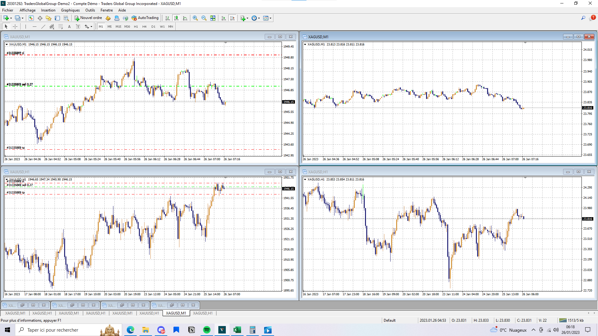Tile chart windows with the grid icon
This screenshot has height=336, width=598.
click(213, 18)
